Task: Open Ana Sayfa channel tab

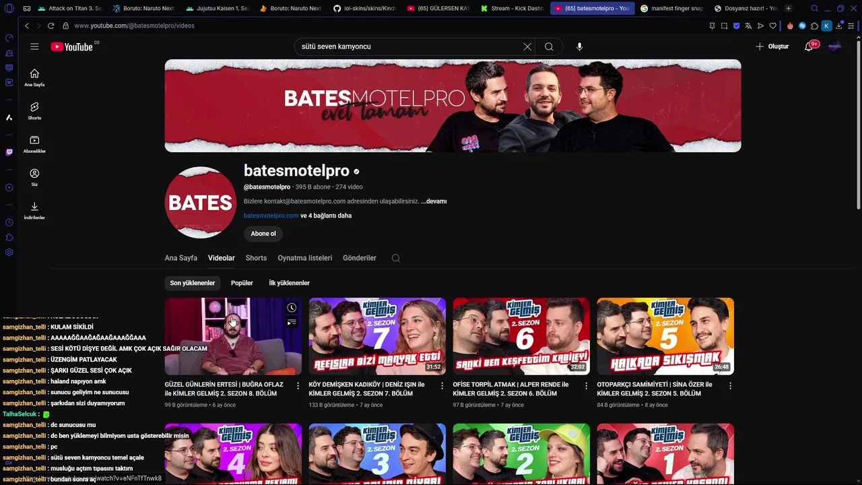Action: click(x=180, y=258)
